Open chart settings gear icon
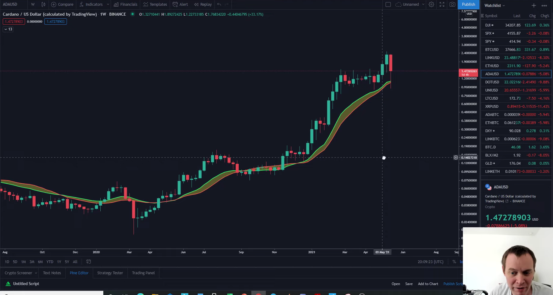This screenshot has height=295, width=553. (431, 4)
